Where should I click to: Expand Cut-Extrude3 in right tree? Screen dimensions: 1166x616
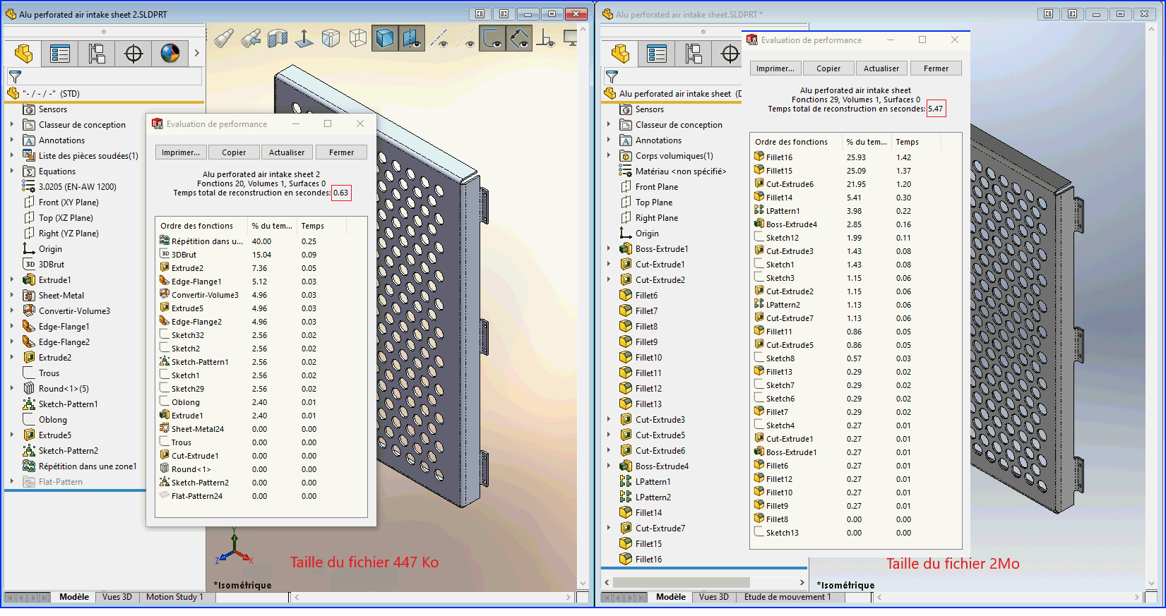pyautogui.click(x=609, y=420)
